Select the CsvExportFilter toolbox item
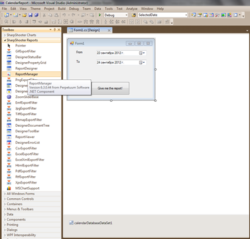The image size is (250, 239). coord(32,148)
